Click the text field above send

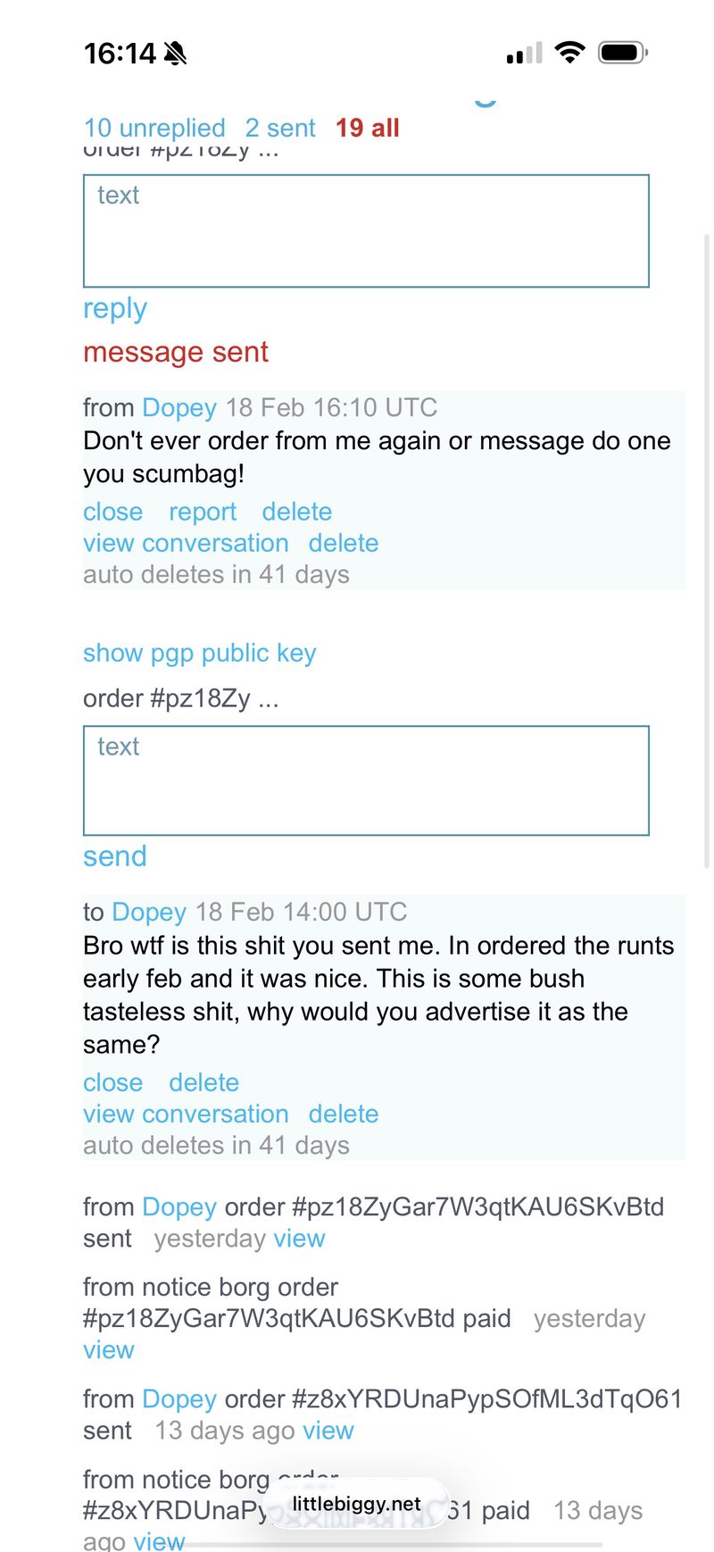pyautogui.click(x=366, y=781)
